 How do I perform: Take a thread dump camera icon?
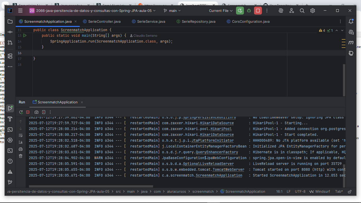(36, 112)
